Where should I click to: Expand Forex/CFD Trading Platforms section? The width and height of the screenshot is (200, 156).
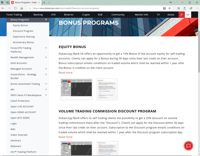[46, 48]
